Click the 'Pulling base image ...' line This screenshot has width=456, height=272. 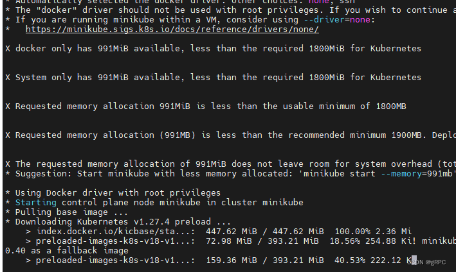pyautogui.click(x=64, y=212)
